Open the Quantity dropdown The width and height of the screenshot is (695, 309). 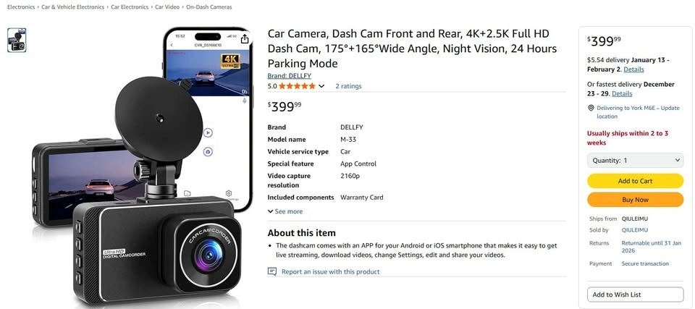coord(635,161)
